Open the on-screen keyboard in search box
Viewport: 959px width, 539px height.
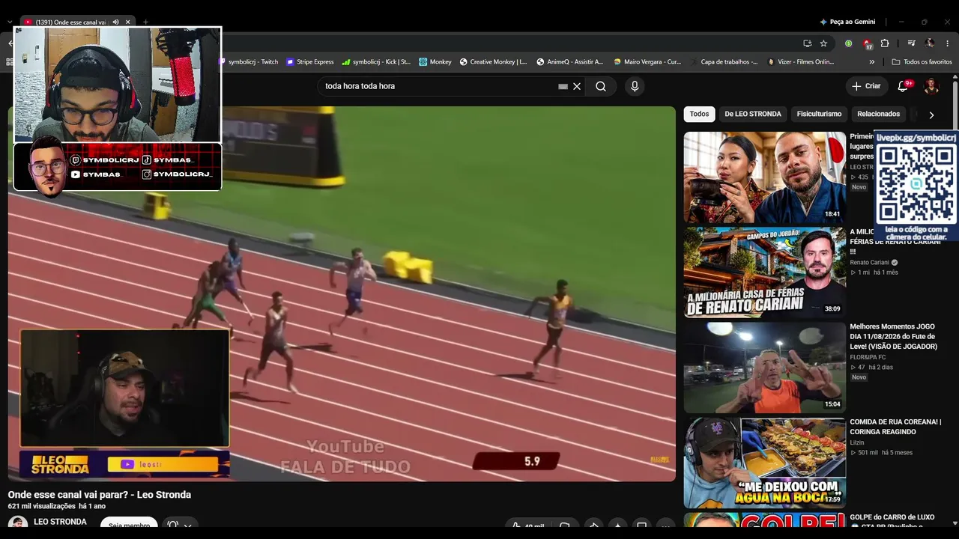coord(563,86)
